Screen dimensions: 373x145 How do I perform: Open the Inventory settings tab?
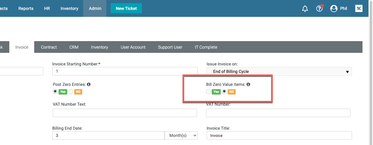99,47
